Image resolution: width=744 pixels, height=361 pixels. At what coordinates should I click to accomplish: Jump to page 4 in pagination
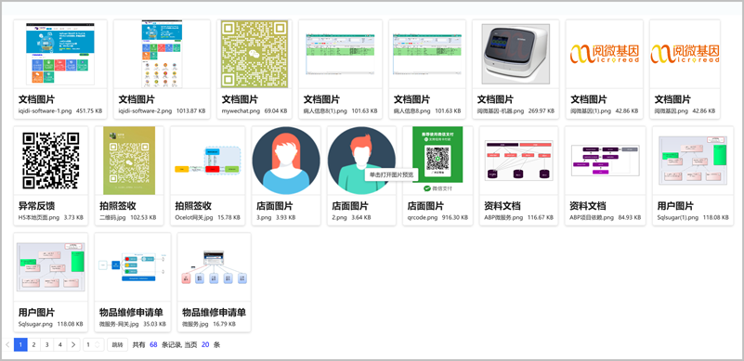(x=59, y=345)
